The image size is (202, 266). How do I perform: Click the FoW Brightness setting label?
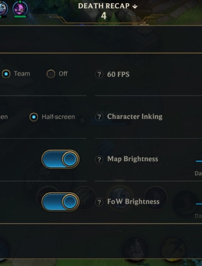(x=133, y=202)
